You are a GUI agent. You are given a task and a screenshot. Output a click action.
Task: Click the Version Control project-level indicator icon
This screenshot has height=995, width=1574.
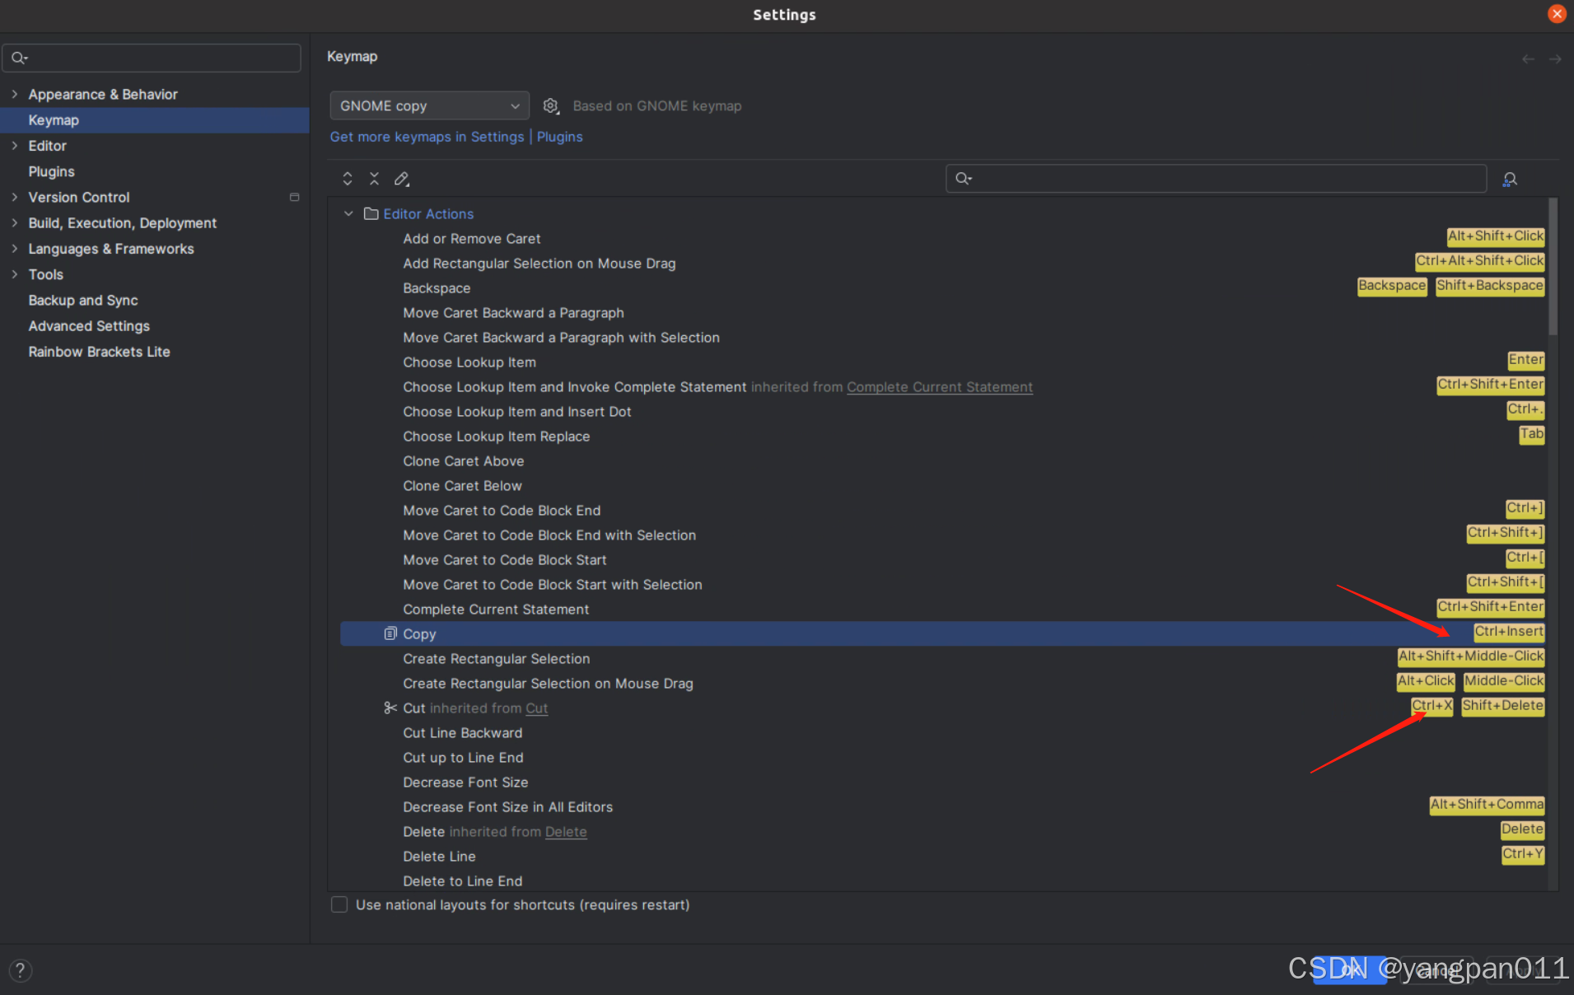coord(294,198)
